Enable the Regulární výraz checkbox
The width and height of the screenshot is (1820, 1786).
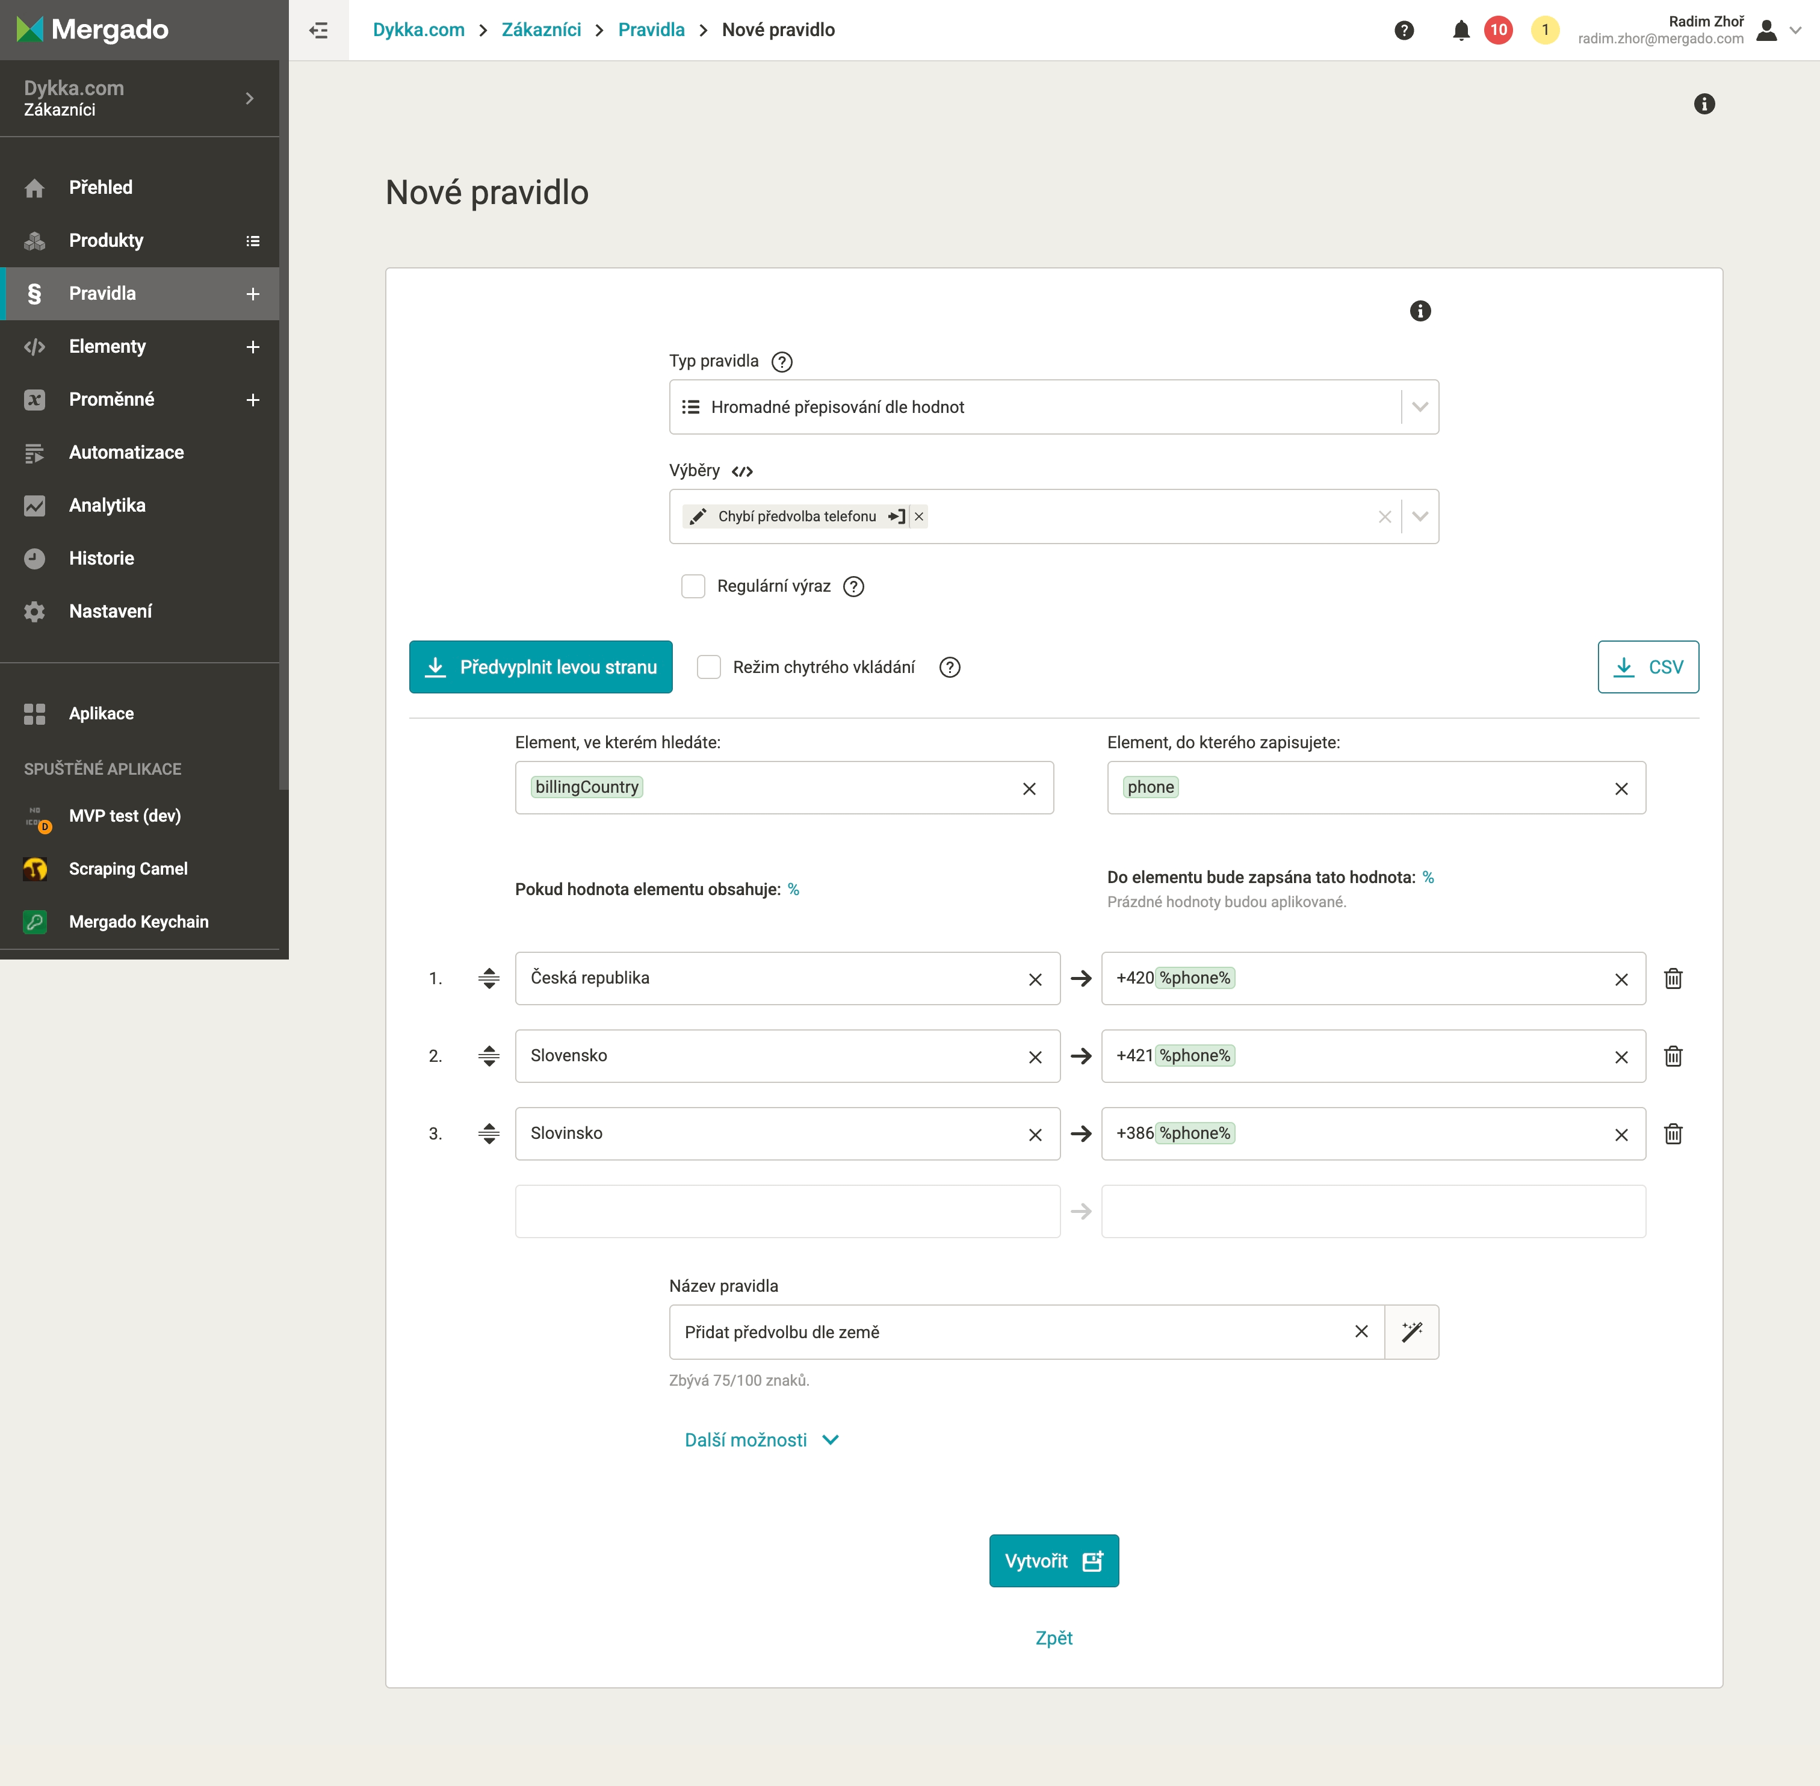pyautogui.click(x=693, y=586)
